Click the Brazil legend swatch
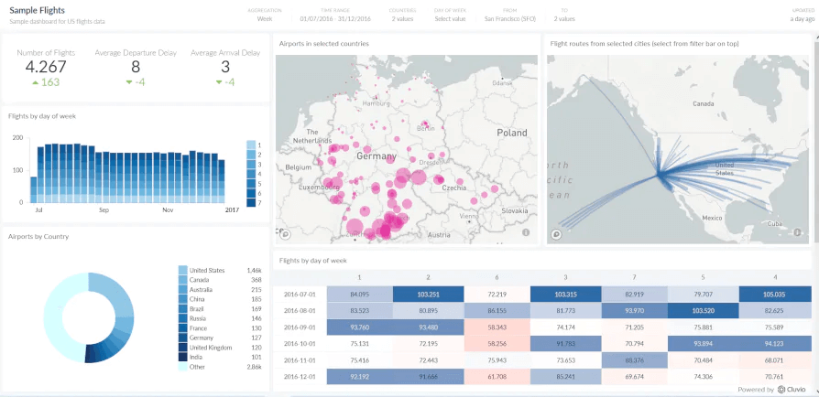Screen dimensions: 819x397 183,309
